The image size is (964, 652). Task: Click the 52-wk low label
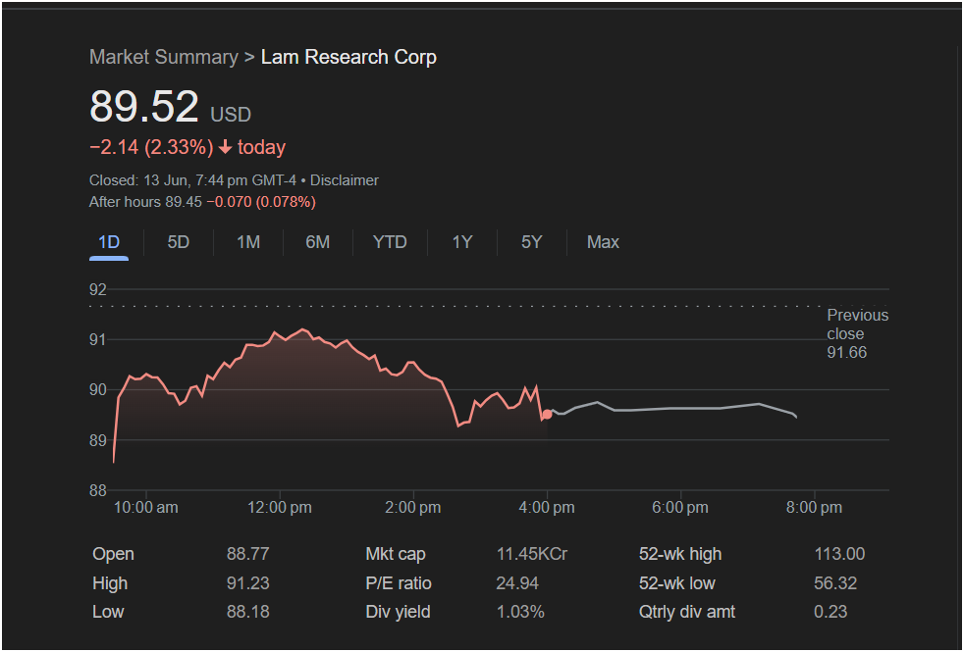(x=677, y=583)
